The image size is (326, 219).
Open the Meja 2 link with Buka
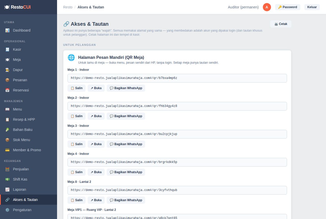point(96,116)
